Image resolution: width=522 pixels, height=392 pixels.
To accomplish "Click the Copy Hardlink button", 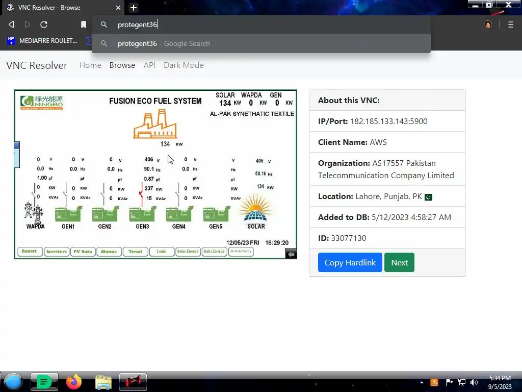I will (350, 262).
